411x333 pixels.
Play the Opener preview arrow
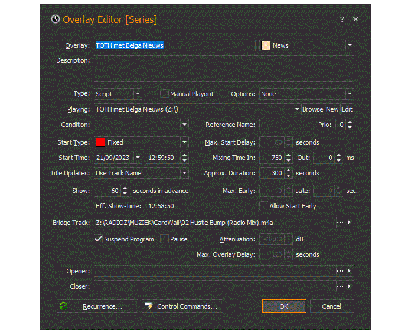[x=350, y=271]
